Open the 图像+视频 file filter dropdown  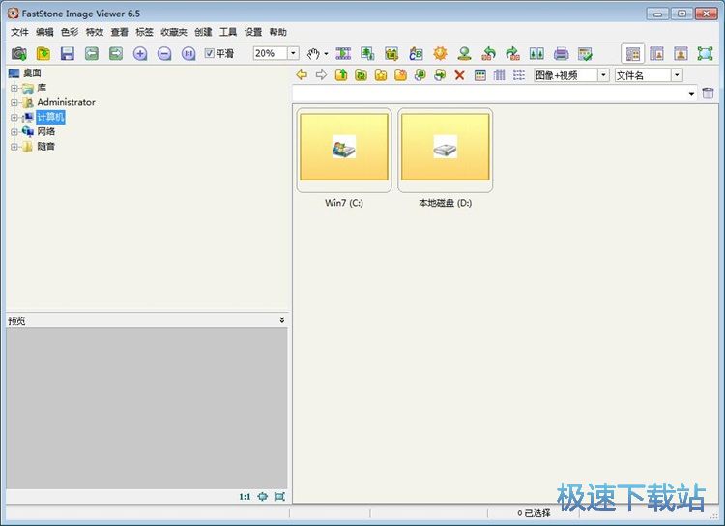[x=603, y=75]
